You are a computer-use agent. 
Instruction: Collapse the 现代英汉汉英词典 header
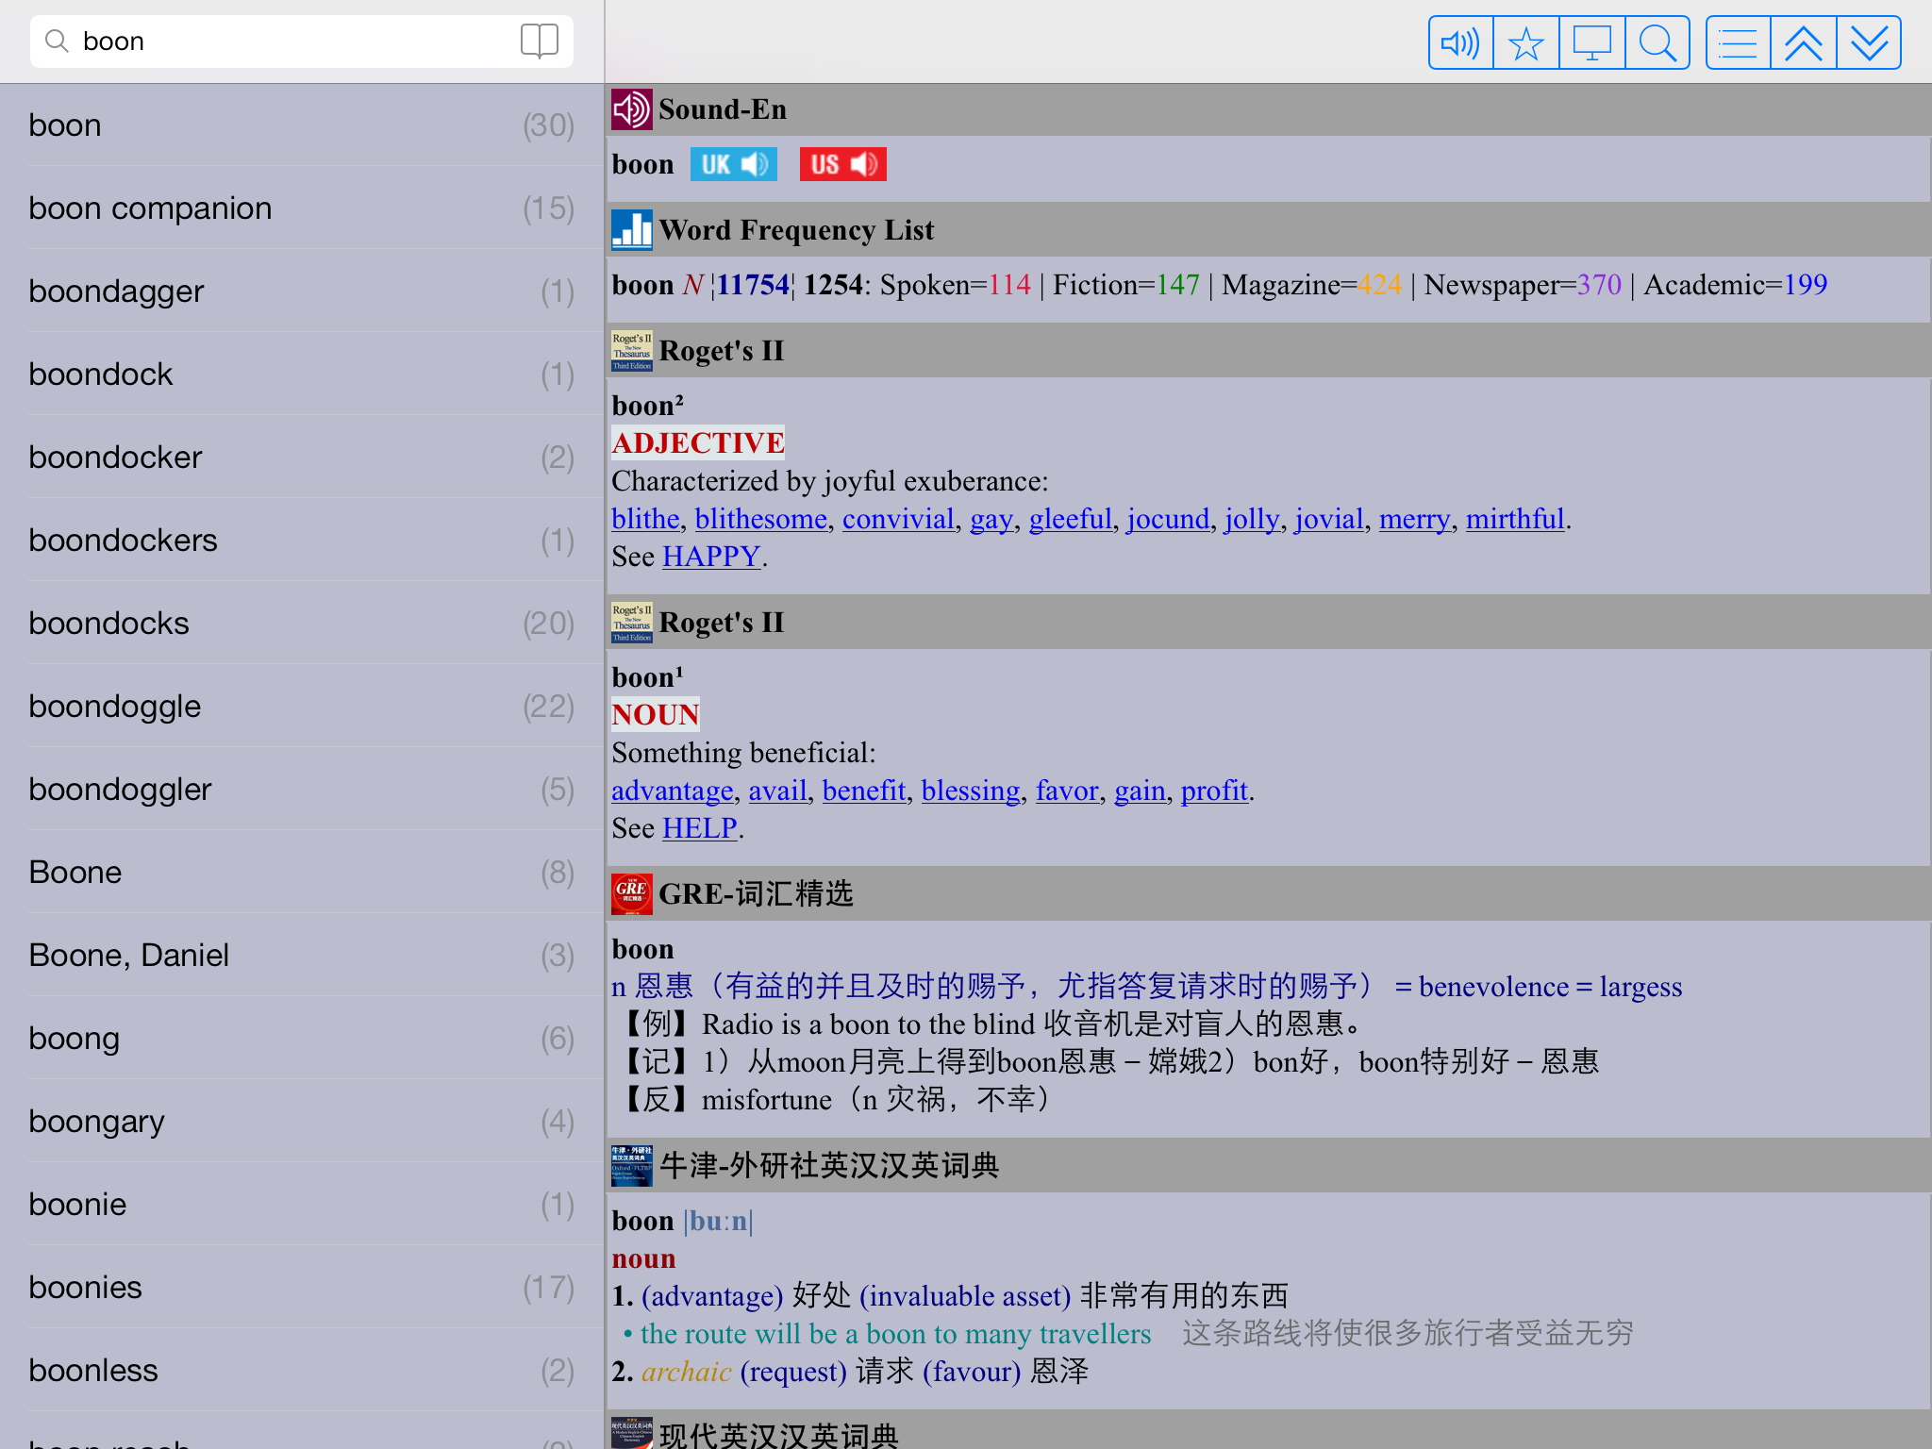coord(1268,1431)
